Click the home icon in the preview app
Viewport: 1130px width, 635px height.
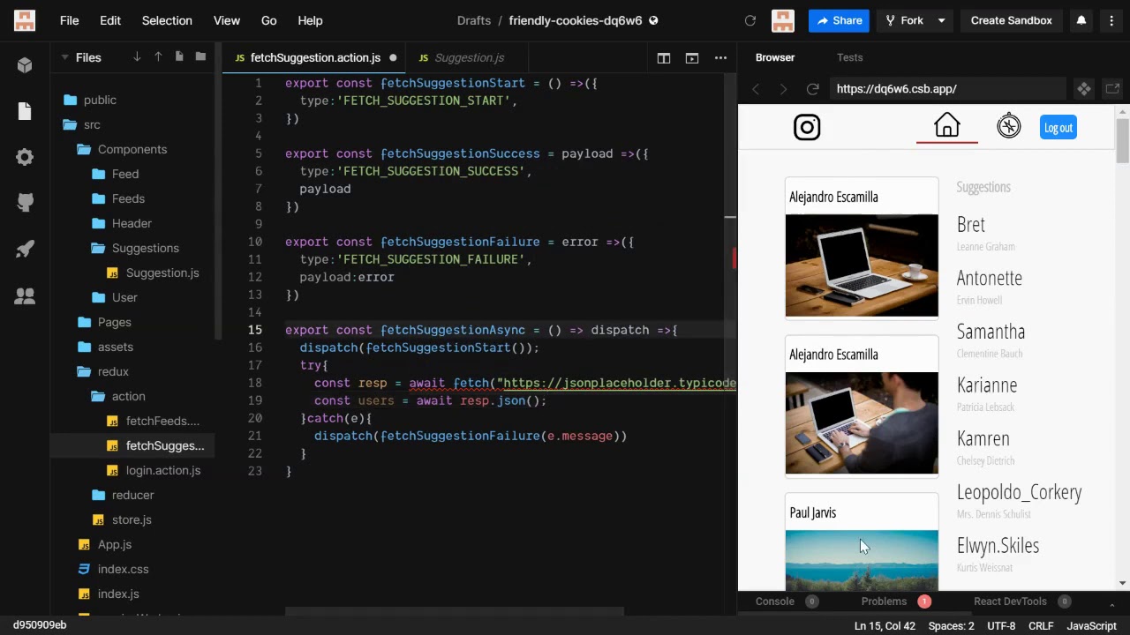click(x=947, y=126)
